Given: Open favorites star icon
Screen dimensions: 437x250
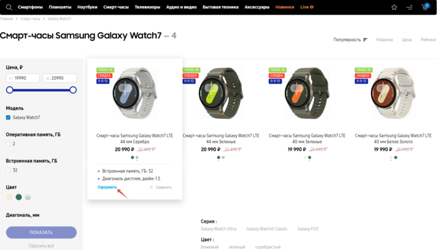Looking at the screenshot, I should 394,7.
